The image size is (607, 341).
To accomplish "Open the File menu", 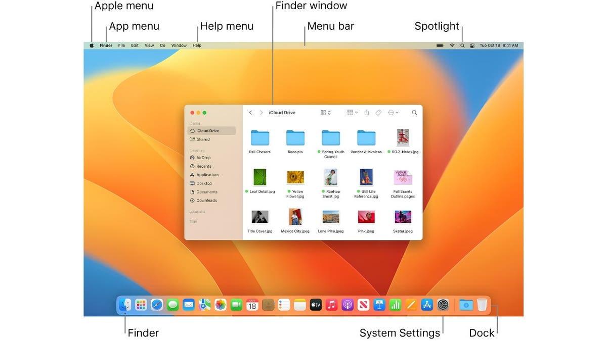I will tap(121, 45).
